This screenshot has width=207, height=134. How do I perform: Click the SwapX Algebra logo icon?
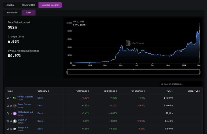coord(14,98)
